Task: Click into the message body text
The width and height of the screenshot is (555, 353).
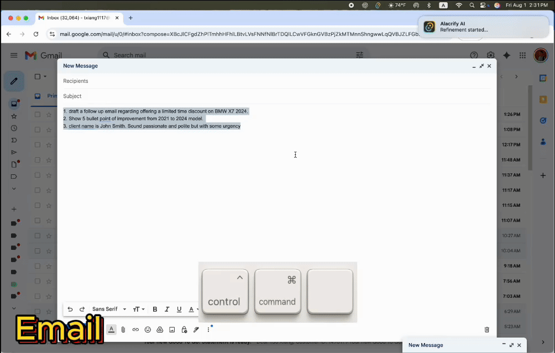Action: (156, 119)
